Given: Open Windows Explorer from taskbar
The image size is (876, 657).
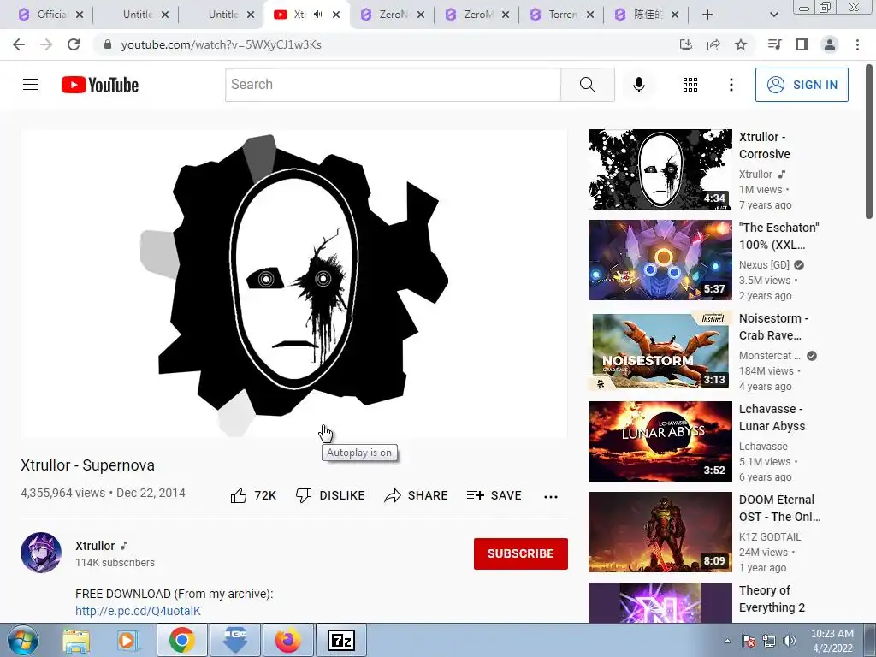Looking at the screenshot, I should coord(76,640).
